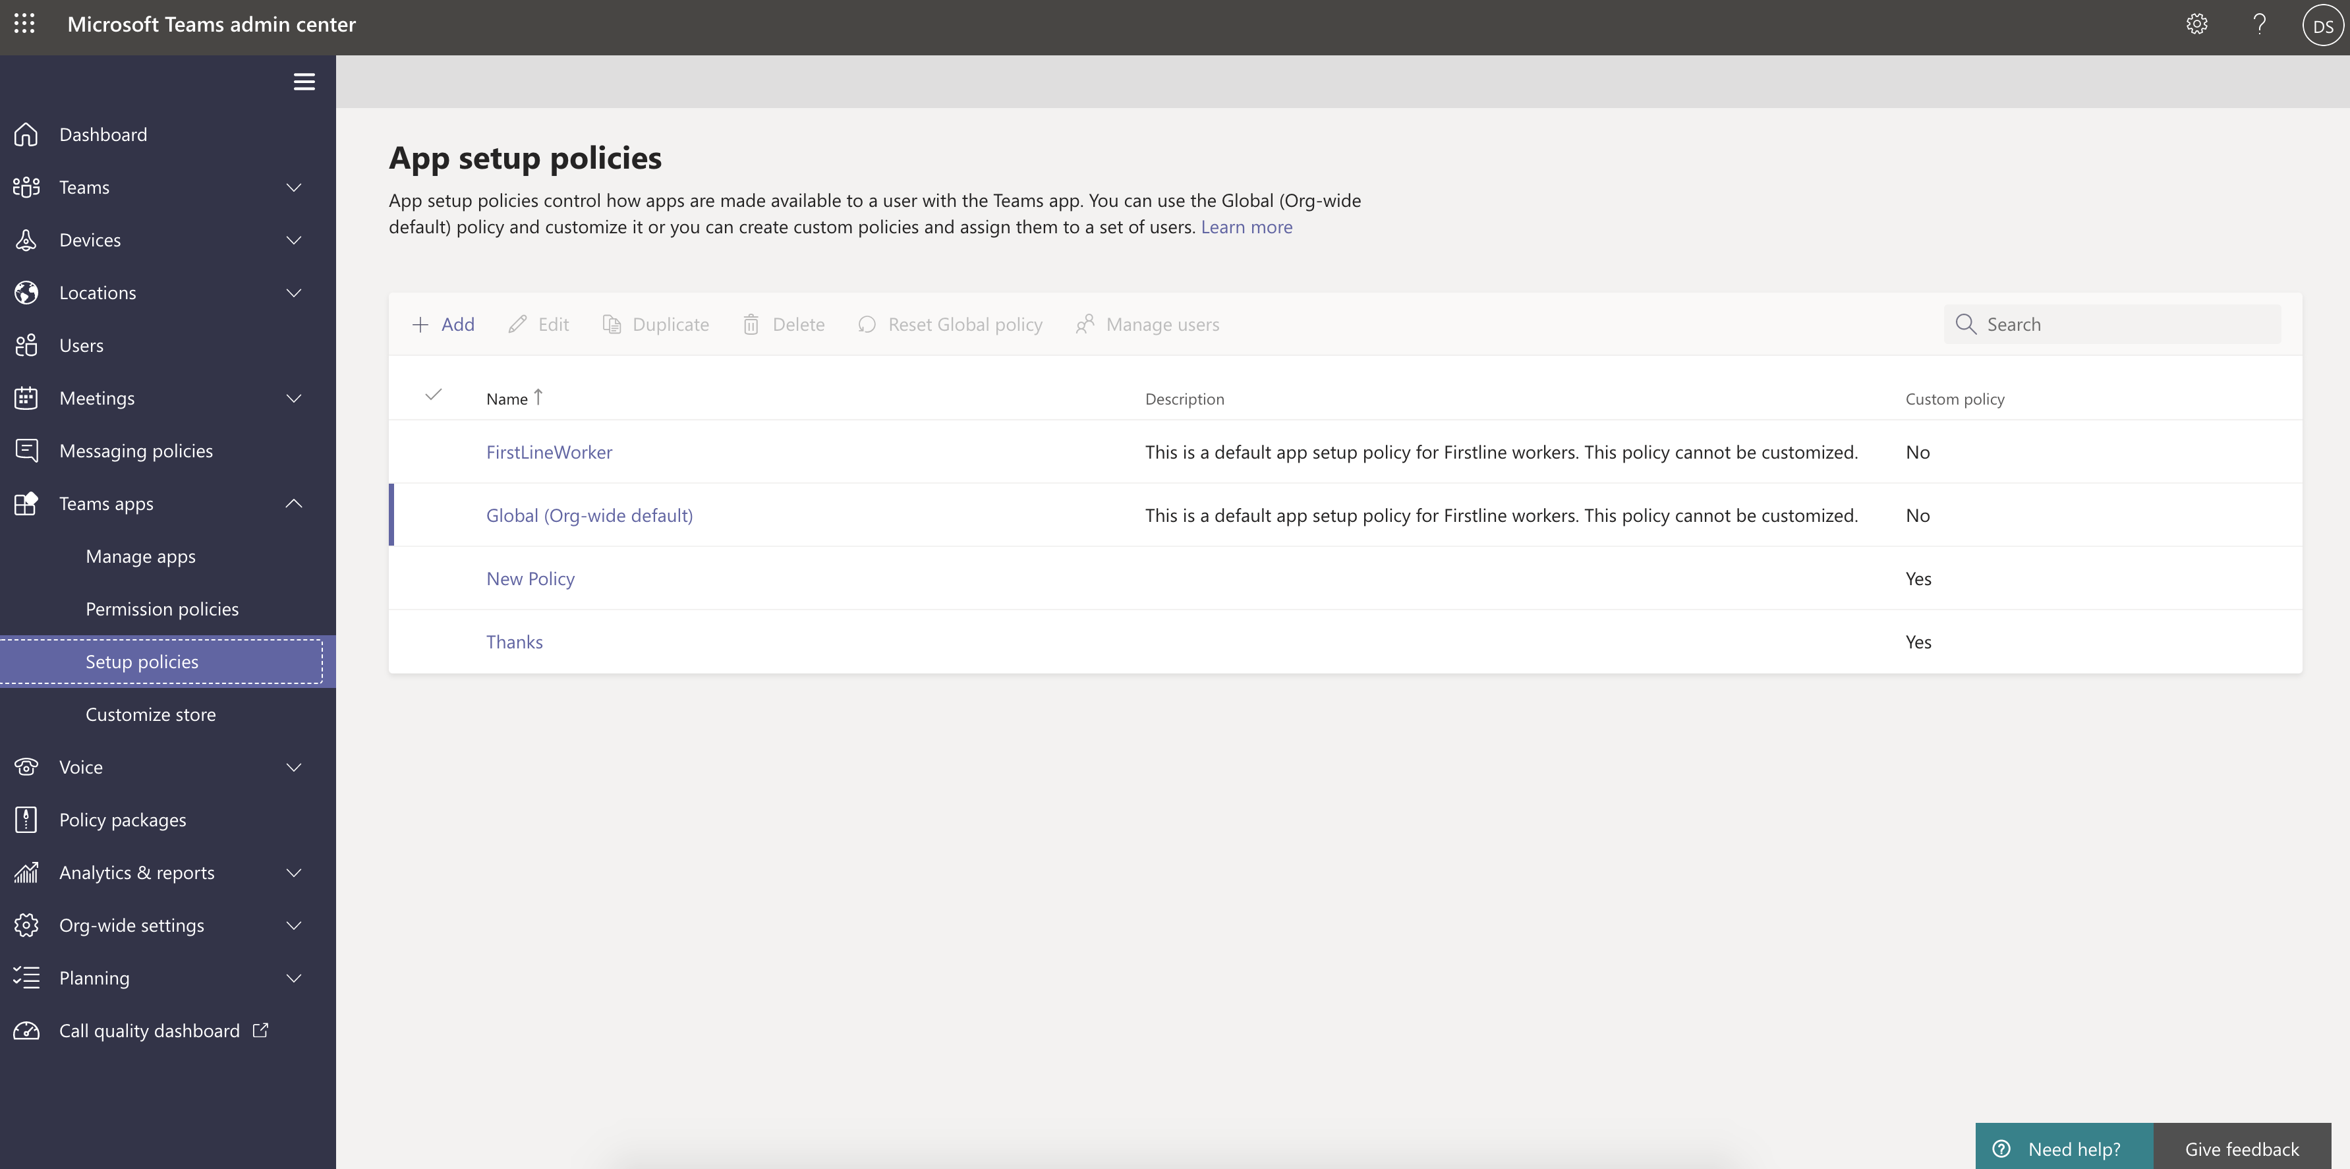Open Call quality dashboard external link icon

tap(261, 1031)
